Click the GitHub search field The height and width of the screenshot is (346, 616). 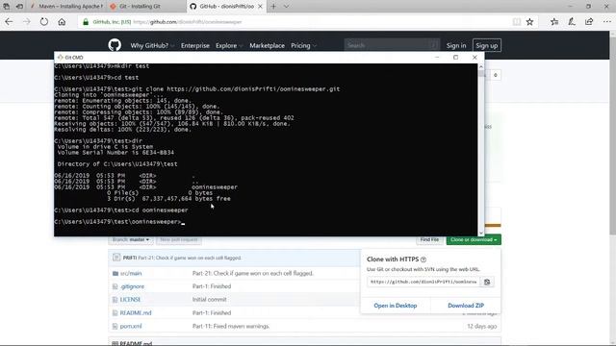coord(392,45)
